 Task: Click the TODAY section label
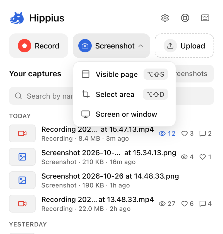click(20, 116)
